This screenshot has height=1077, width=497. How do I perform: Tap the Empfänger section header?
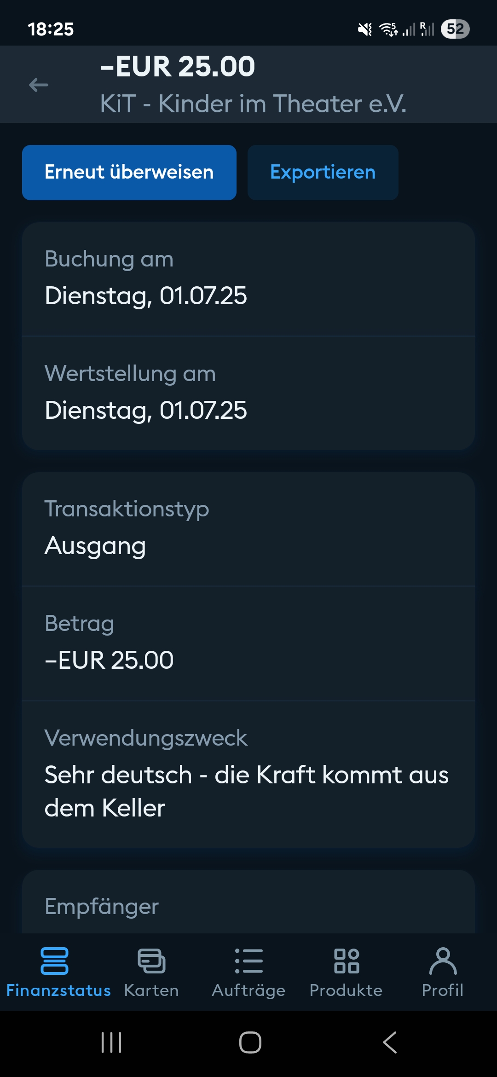tap(102, 907)
